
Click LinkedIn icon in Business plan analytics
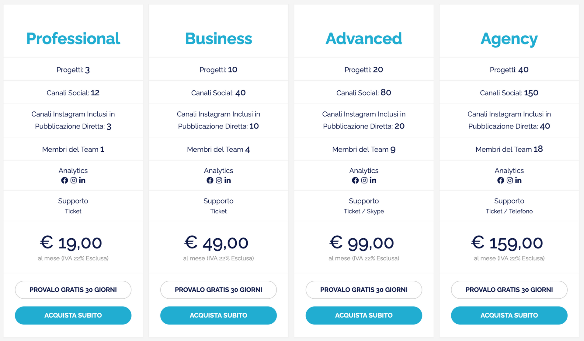point(228,180)
